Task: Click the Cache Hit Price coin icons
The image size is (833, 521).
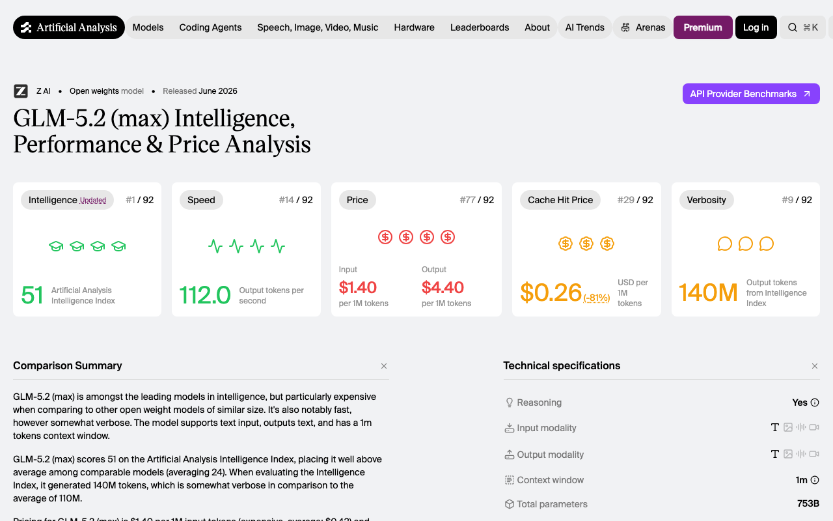Action: 586,244
